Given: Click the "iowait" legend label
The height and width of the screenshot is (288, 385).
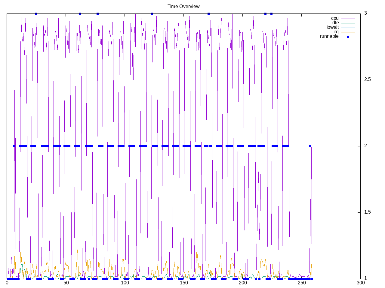Looking at the screenshot, I should pos(333,27).
